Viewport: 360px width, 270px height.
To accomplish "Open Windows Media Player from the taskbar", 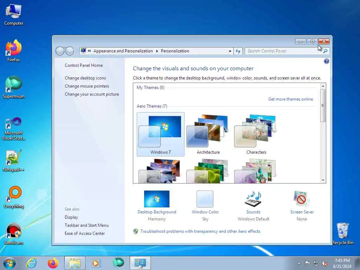I will [96, 263].
